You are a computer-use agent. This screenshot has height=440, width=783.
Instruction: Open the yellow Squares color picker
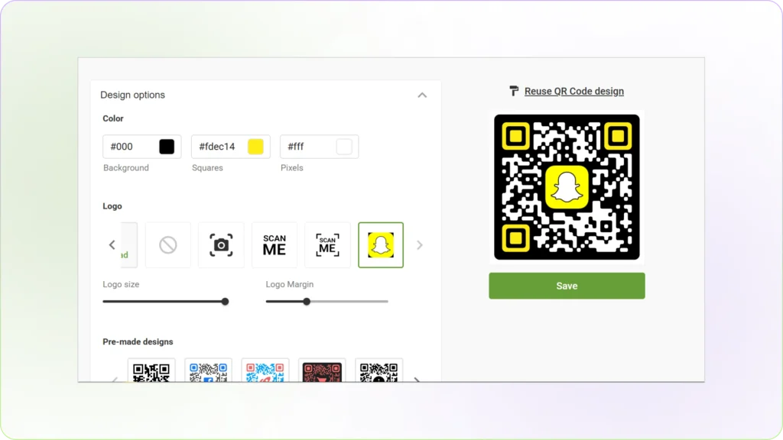click(x=255, y=146)
